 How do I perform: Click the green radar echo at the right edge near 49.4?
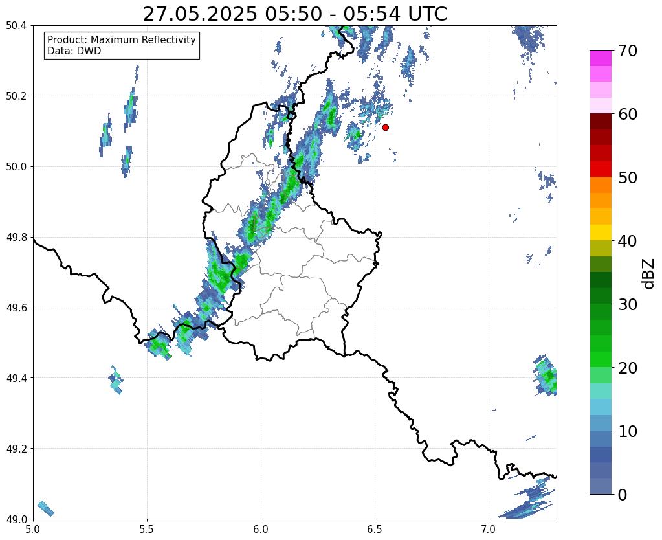pyautogui.click(x=546, y=376)
